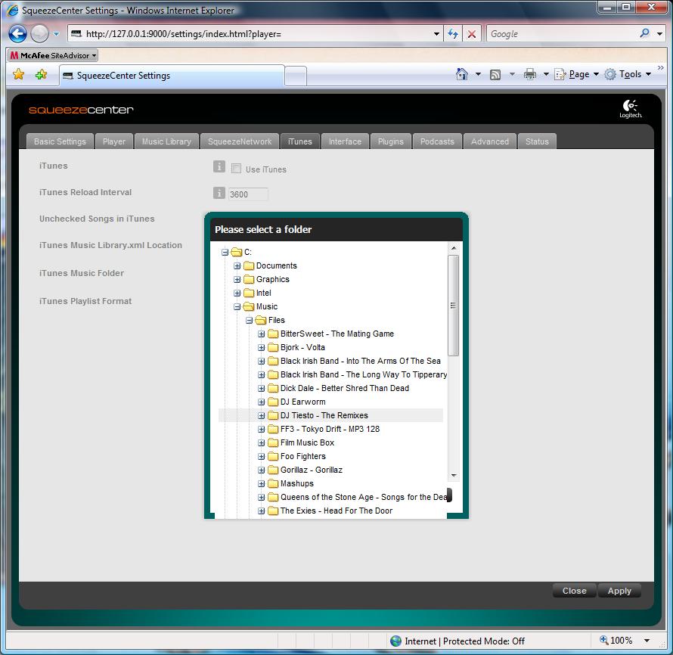
Task: Enable the Use iTunes checkbox
Action: (x=236, y=169)
